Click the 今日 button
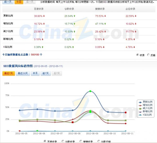 tap(18, 2)
